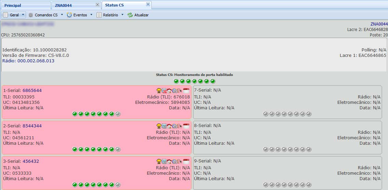Click the crossed-out monitor icon in the 2-Serial panel
Screen dimensions: 388x190
[164, 126]
